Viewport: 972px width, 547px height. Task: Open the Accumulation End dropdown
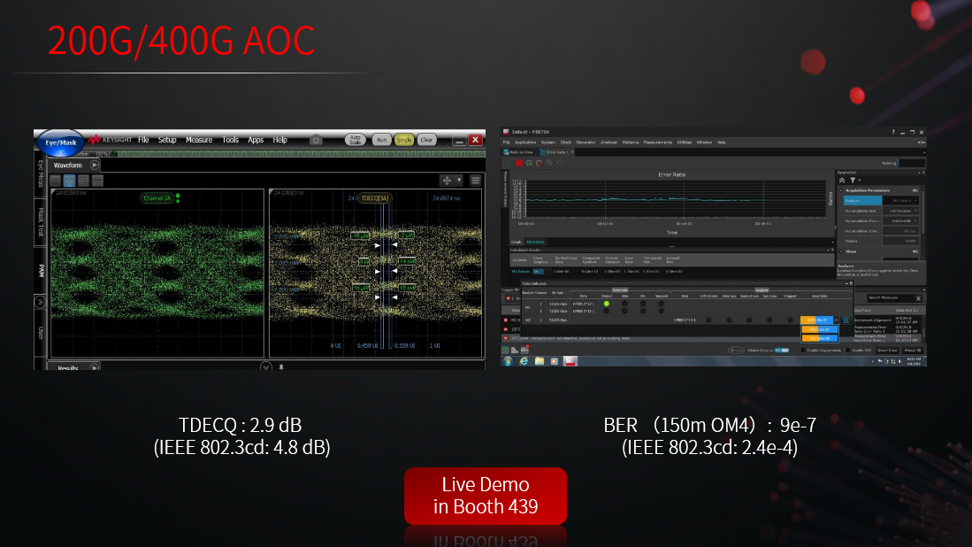click(902, 211)
